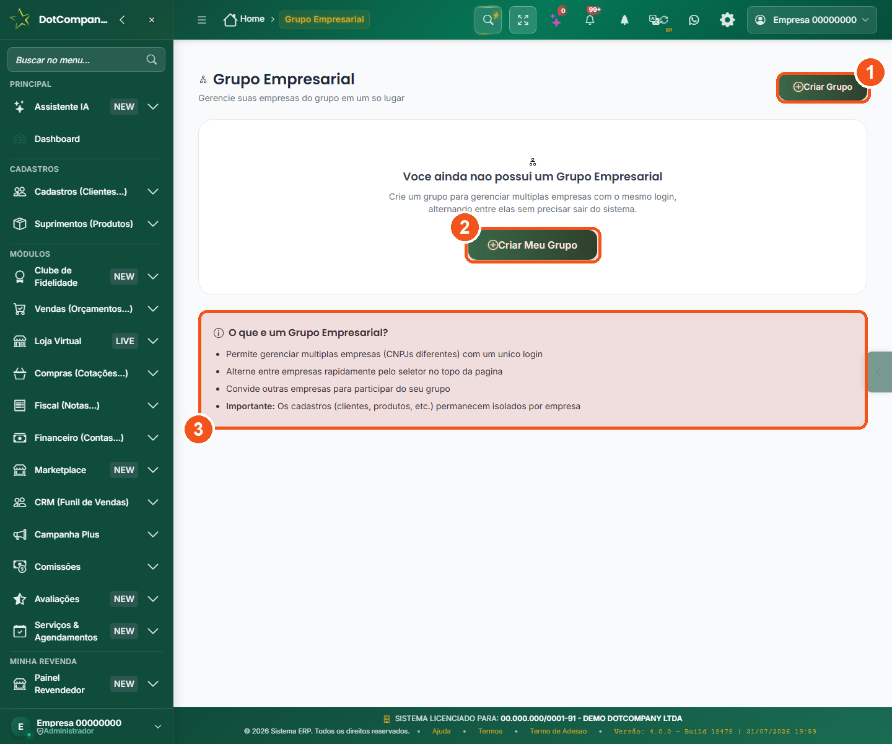Open the Termo de Adesao footer link
The image size is (892, 744).
click(558, 731)
